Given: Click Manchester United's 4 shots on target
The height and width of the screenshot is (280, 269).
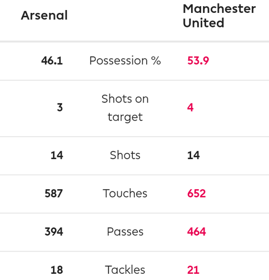Looking at the screenshot, I should (x=191, y=108).
